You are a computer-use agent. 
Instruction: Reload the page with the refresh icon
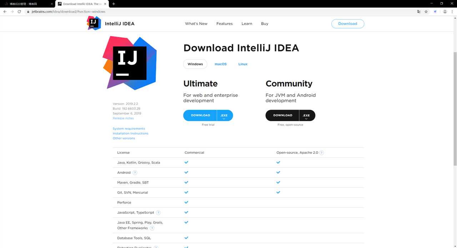[19, 11]
